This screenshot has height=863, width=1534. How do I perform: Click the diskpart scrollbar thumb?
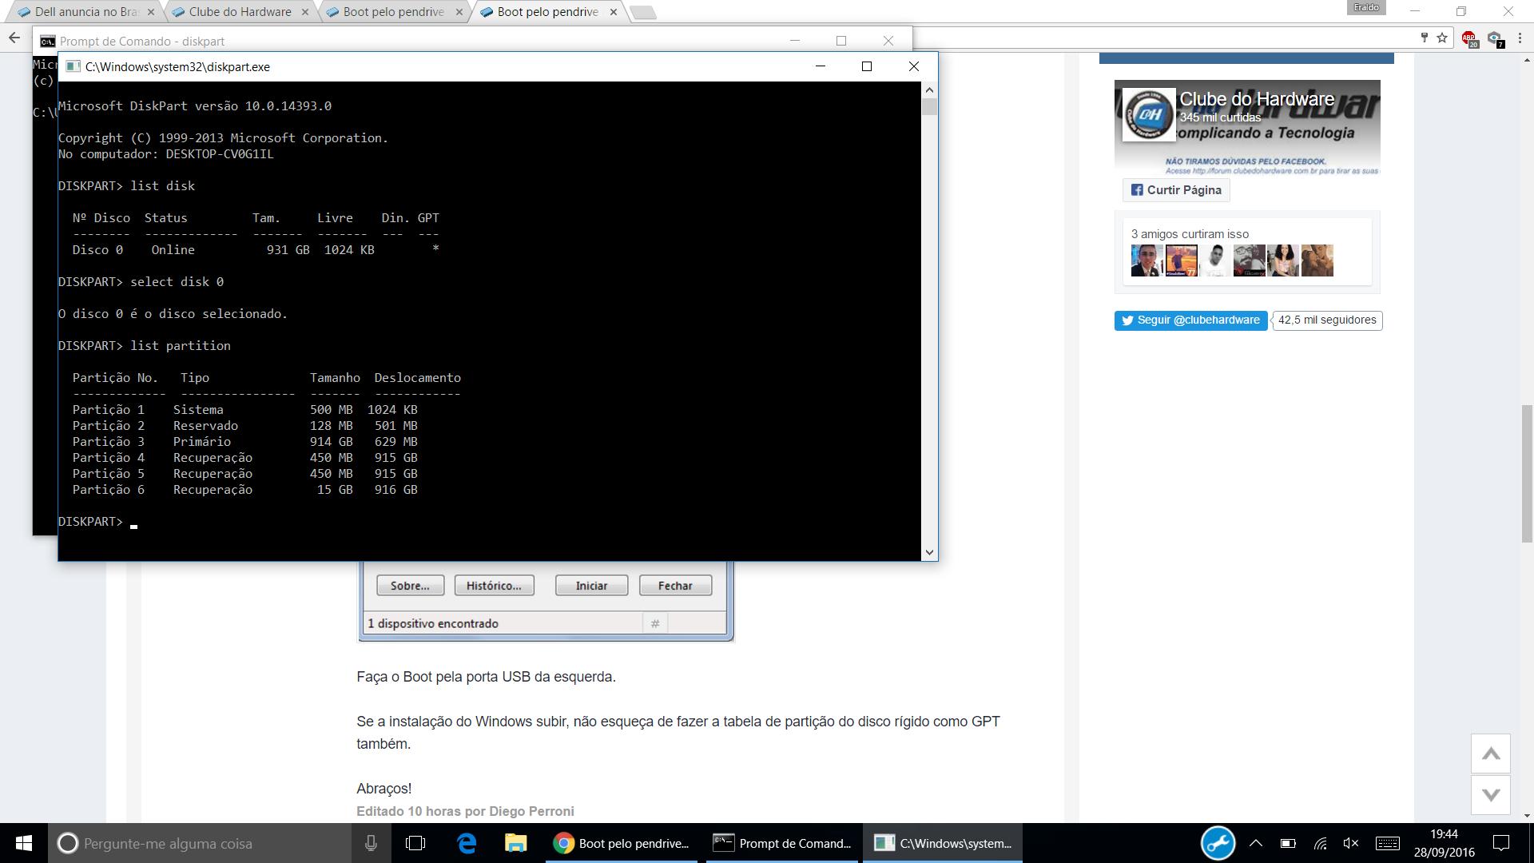pos(929,106)
